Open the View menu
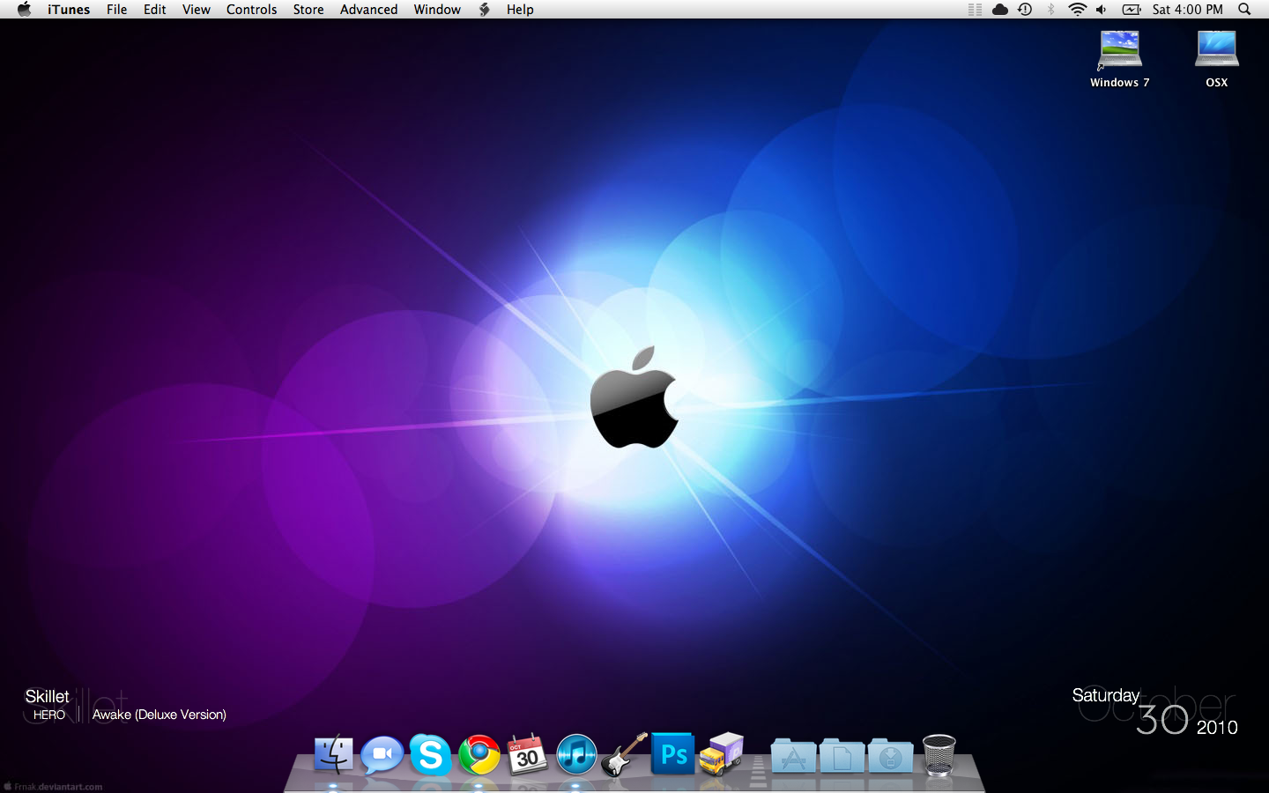1269x793 pixels. pos(197,9)
